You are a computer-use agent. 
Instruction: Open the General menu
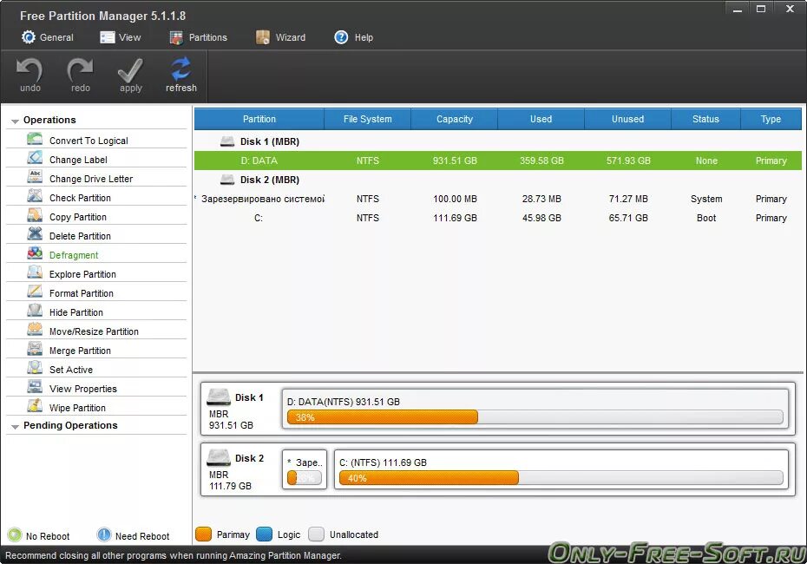click(x=48, y=37)
